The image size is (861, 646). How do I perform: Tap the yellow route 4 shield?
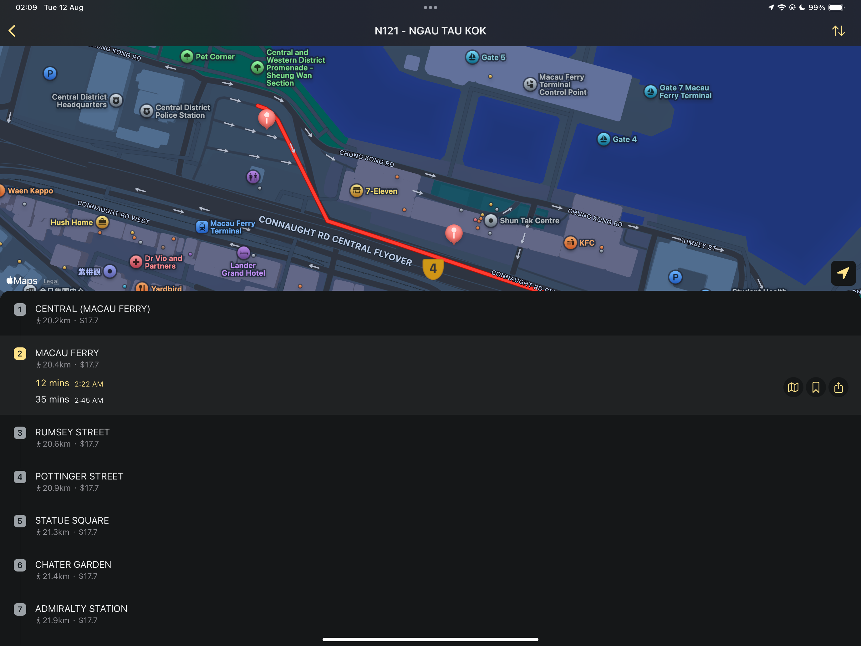(x=433, y=269)
